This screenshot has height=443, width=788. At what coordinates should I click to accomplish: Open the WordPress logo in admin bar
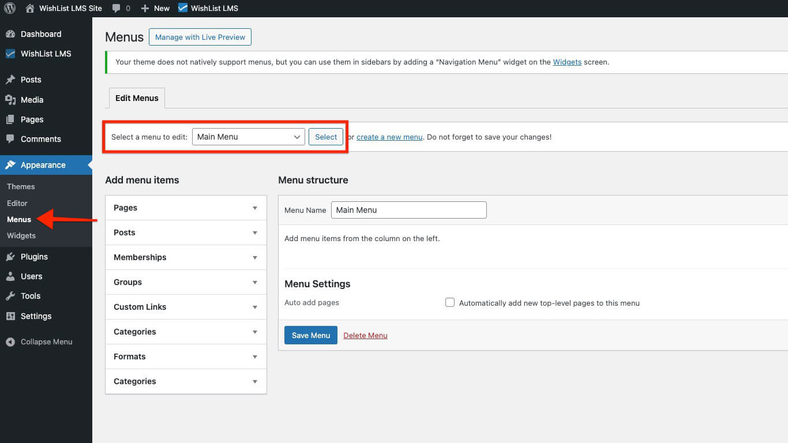click(x=9, y=8)
